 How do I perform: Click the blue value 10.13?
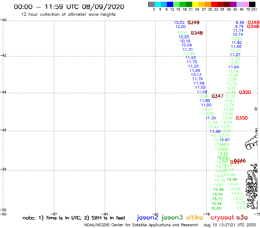tap(196, 75)
